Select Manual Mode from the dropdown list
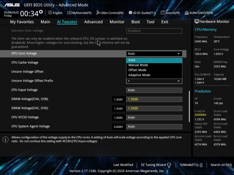The height and width of the screenshot is (175, 234). 154,65
